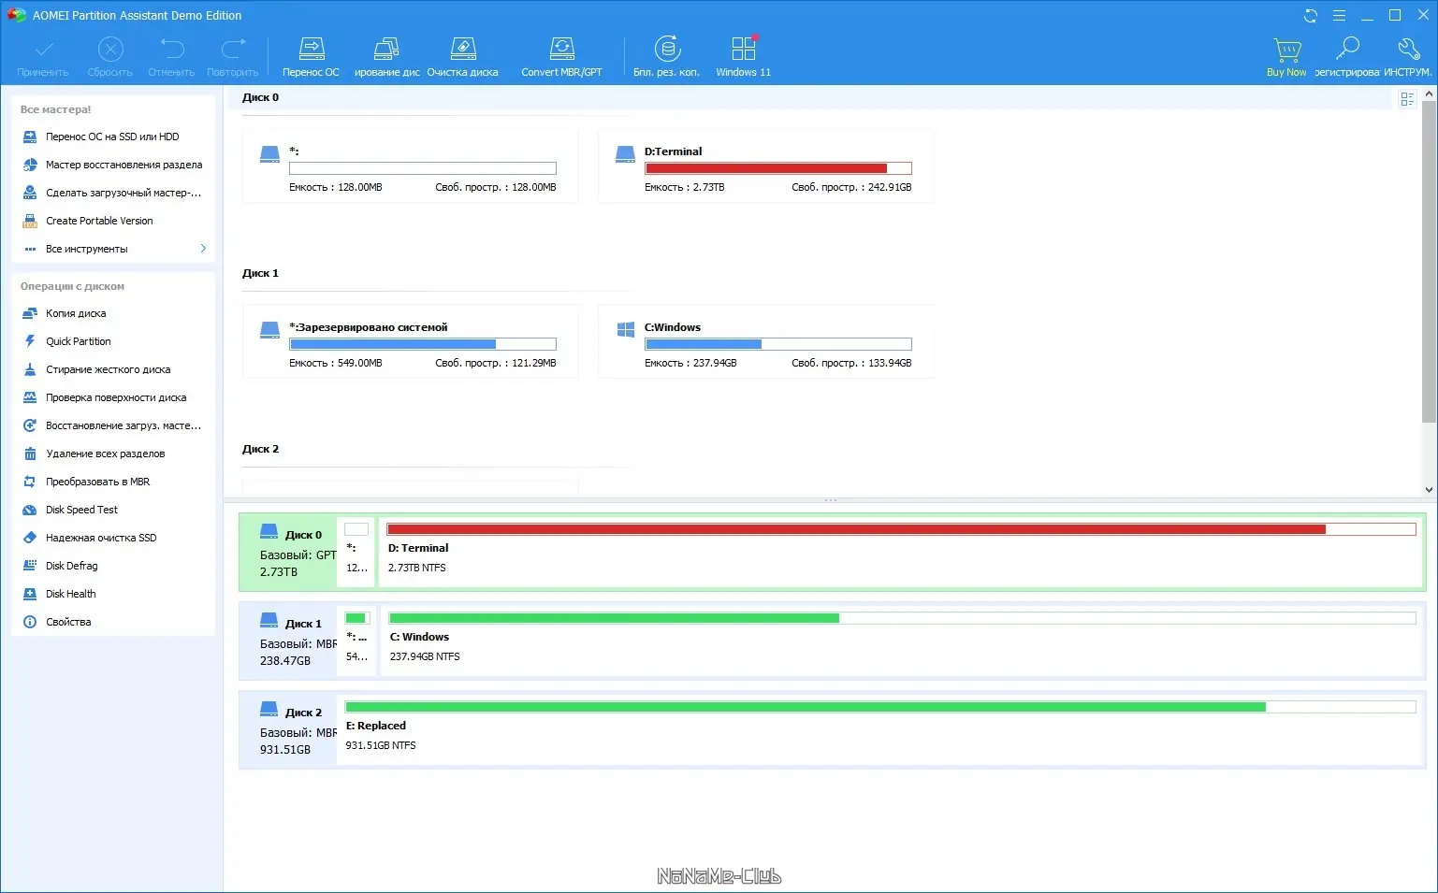Select the small reserved block on Диск 1

tap(356, 641)
